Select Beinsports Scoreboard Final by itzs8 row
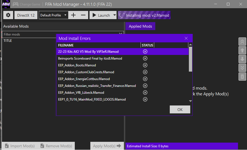 pyautogui.click(x=123, y=58)
